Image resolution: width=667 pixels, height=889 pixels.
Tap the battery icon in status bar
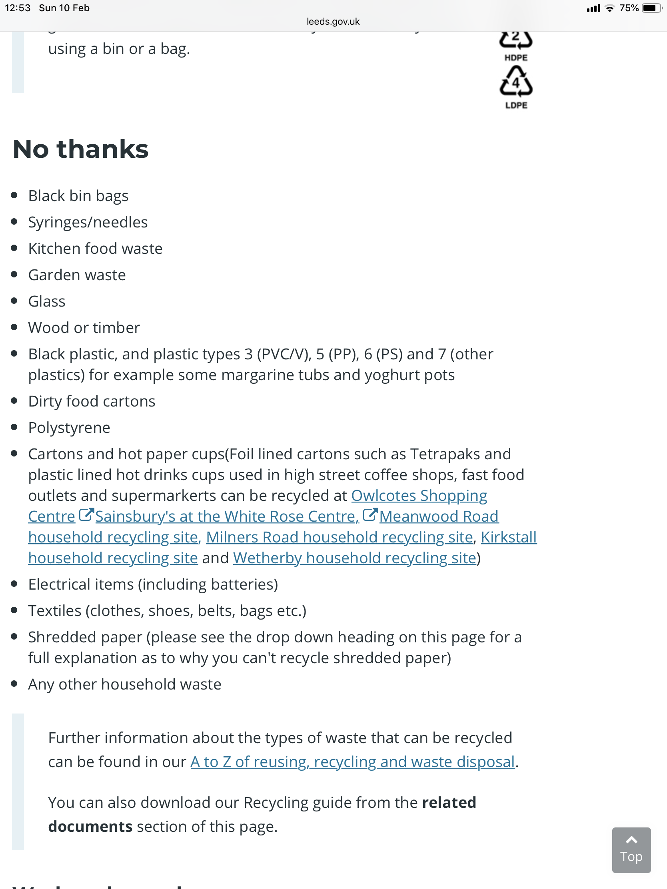[x=652, y=8]
